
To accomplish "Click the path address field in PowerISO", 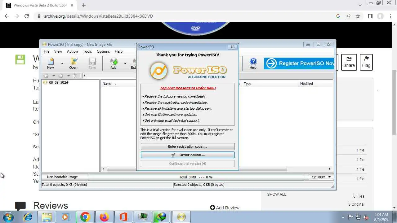I will tap(109, 76).
